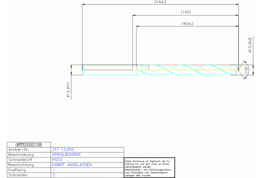Click the SPIRALBOHRER description value
This screenshot has height=178, width=260.
coord(66,154)
